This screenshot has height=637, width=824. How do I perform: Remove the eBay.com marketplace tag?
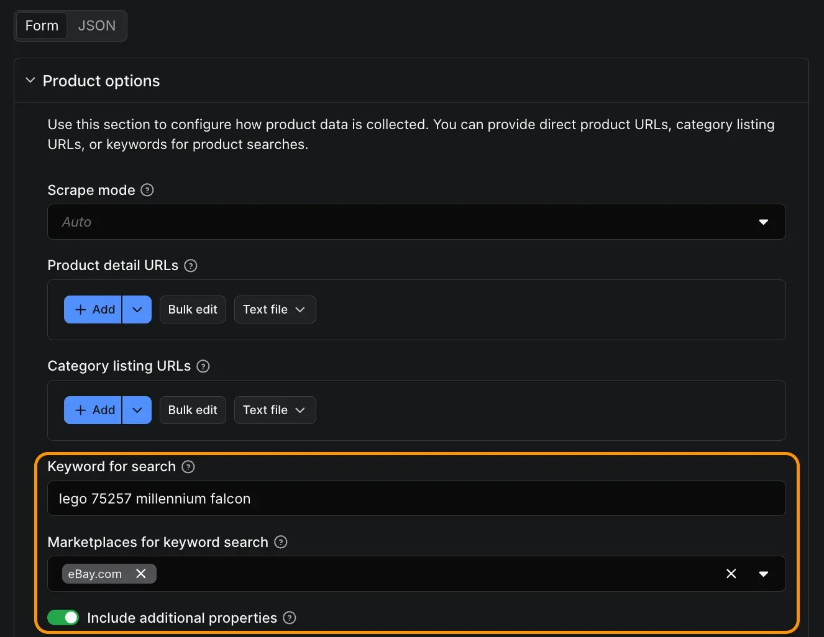coord(141,574)
